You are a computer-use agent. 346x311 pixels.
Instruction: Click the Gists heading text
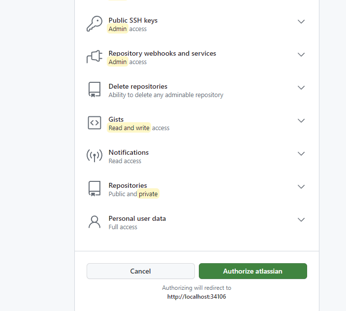coord(116,119)
